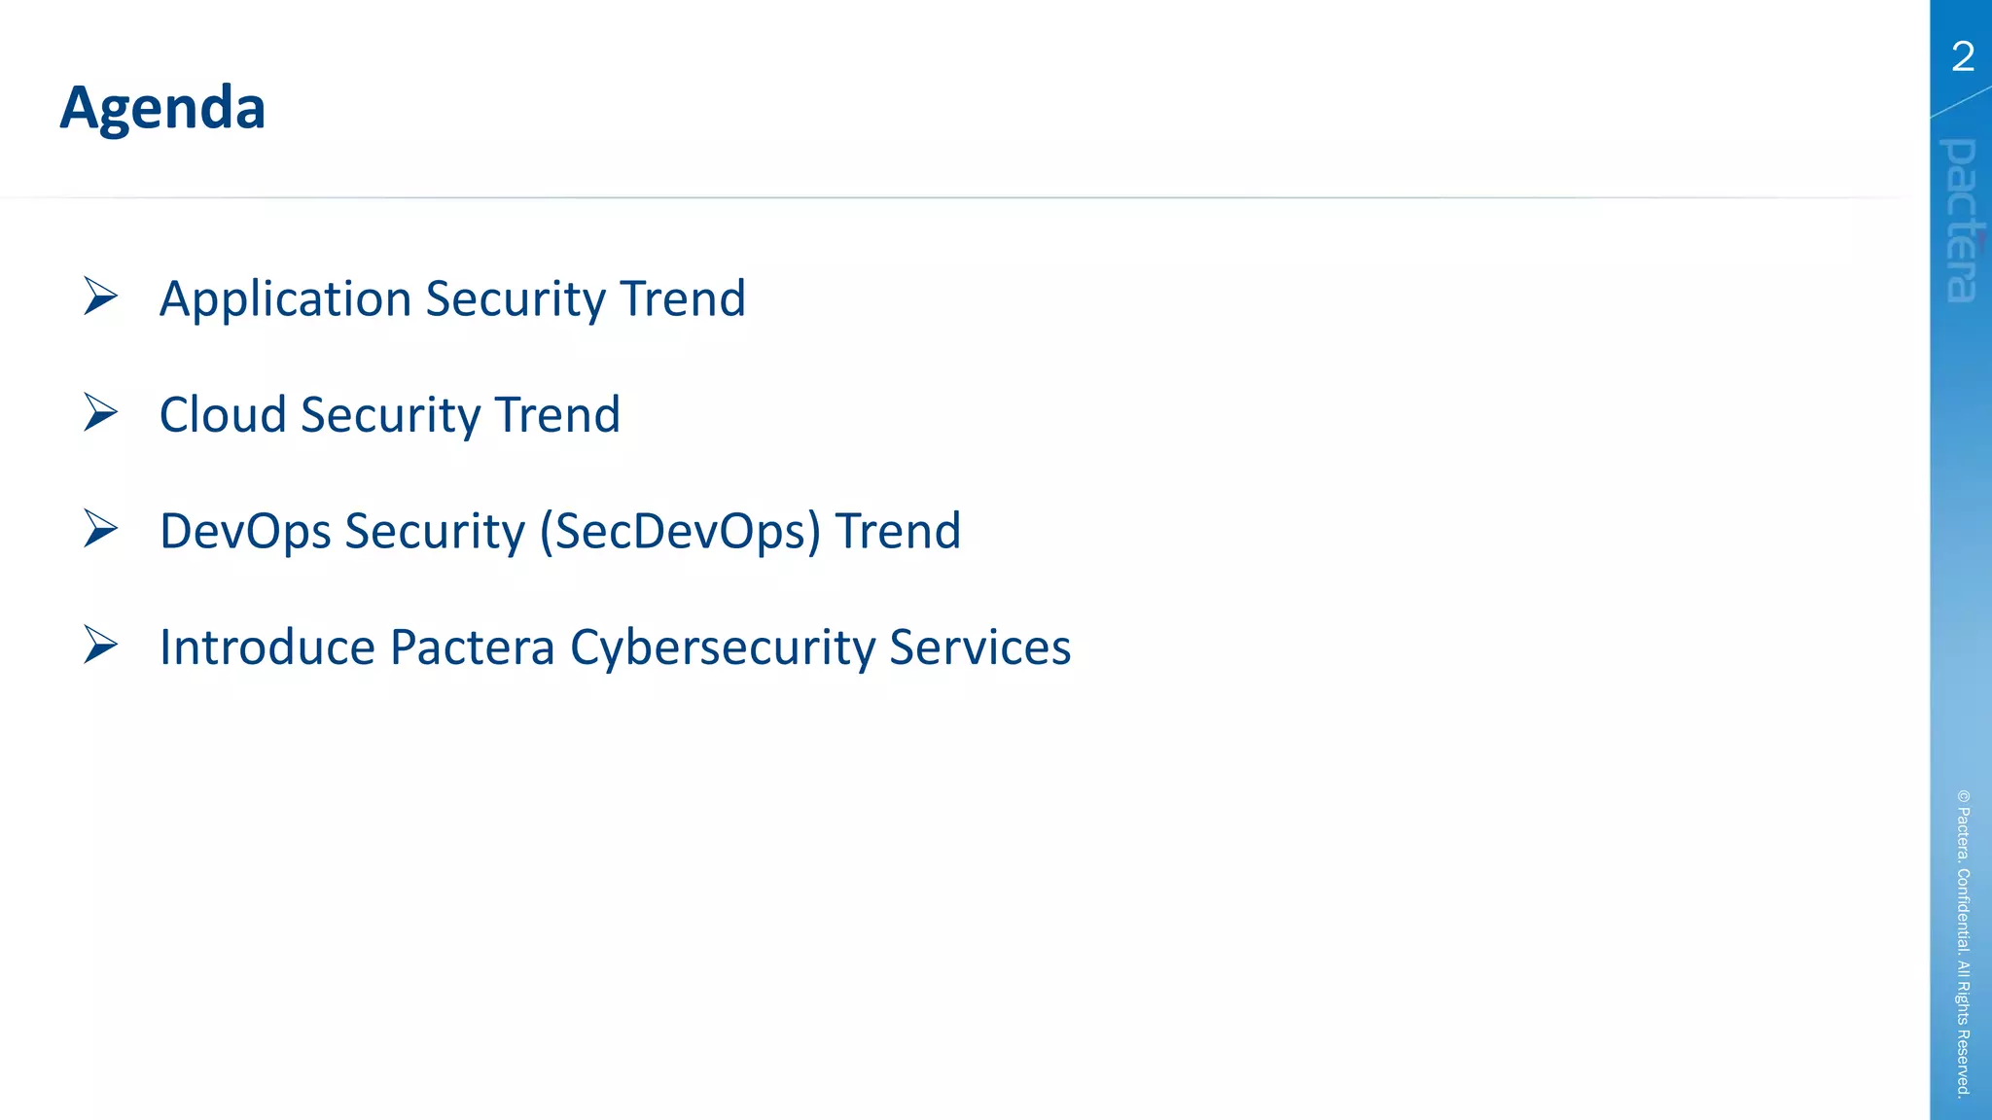
Task: Open Introduce Pactera Cybersecurity Services item
Action: pyautogui.click(x=615, y=647)
